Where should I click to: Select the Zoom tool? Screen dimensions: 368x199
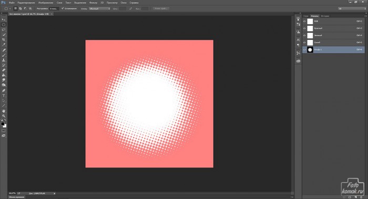coord(4,116)
